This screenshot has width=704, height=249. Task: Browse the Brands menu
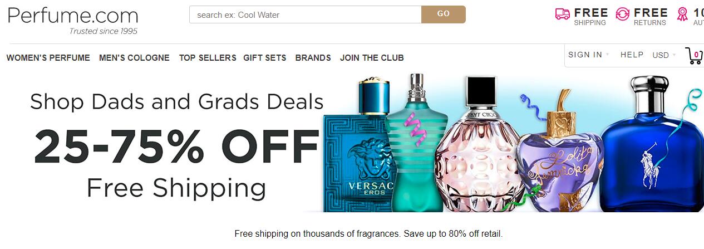(x=313, y=58)
